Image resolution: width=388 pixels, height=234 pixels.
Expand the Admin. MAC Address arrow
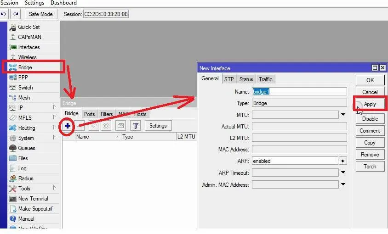343,185
